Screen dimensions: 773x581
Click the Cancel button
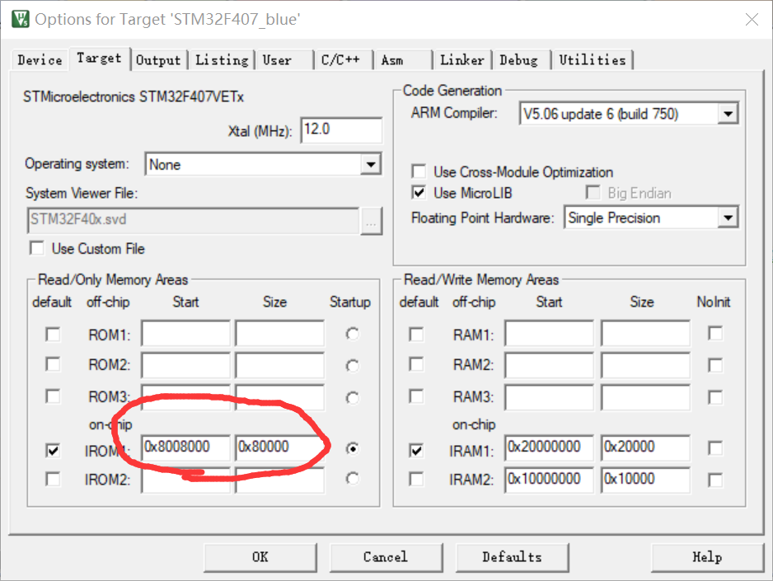[386, 557]
